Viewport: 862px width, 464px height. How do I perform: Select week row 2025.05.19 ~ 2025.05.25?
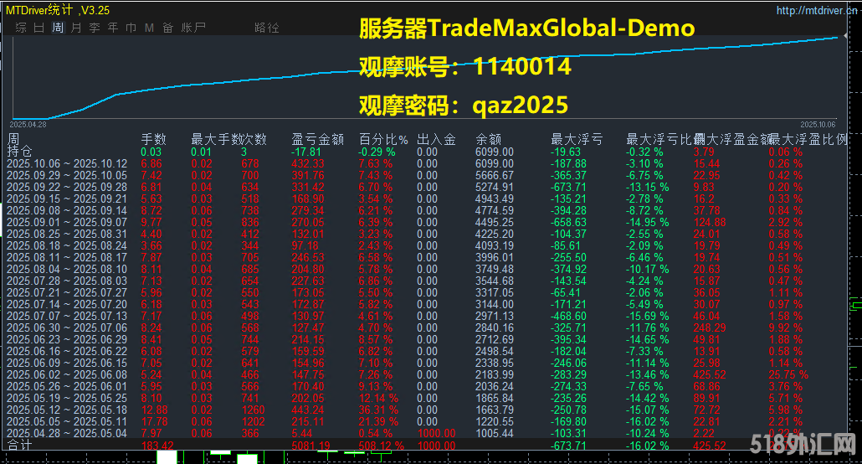click(x=67, y=398)
